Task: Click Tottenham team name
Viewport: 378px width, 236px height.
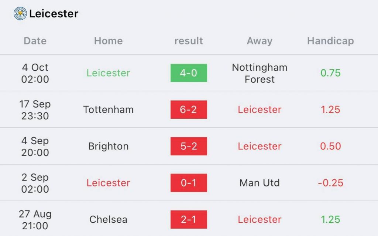Action: tap(108, 109)
